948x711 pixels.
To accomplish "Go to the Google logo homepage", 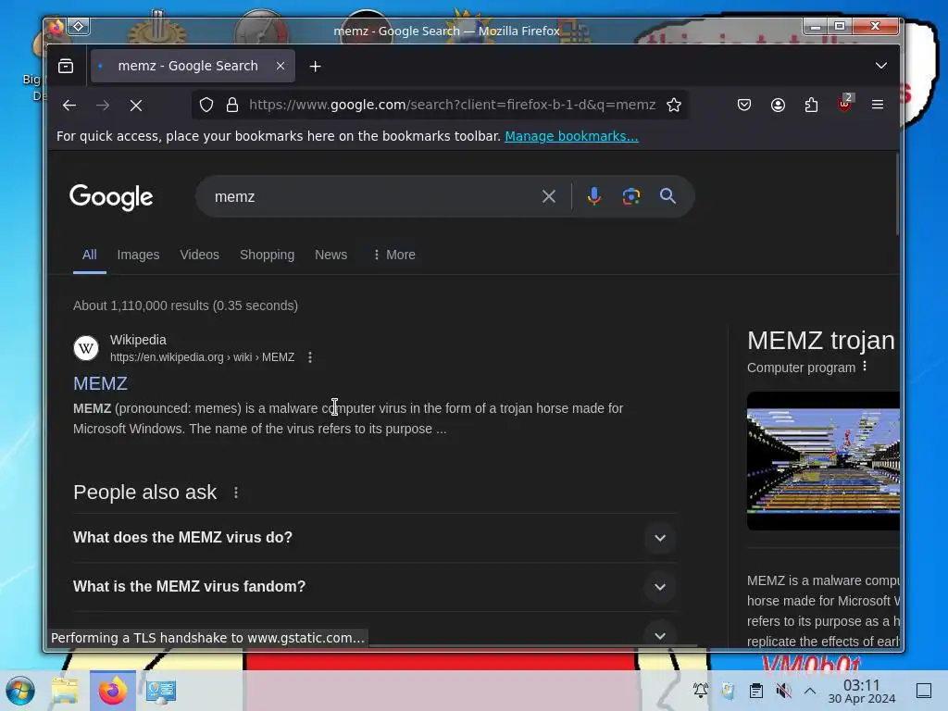I will tap(111, 197).
